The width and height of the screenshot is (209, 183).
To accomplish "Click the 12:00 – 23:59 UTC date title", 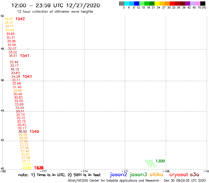I will 56,5.
